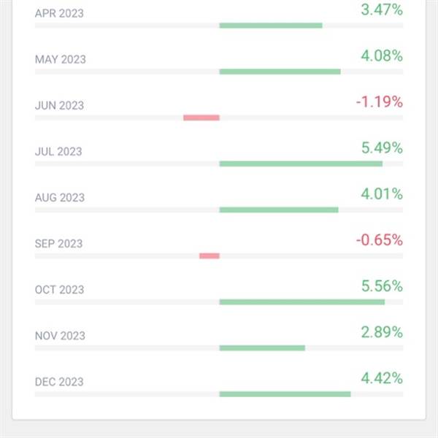438x438 pixels.
Task: Select the 5.49% return value
Action: tap(381, 148)
